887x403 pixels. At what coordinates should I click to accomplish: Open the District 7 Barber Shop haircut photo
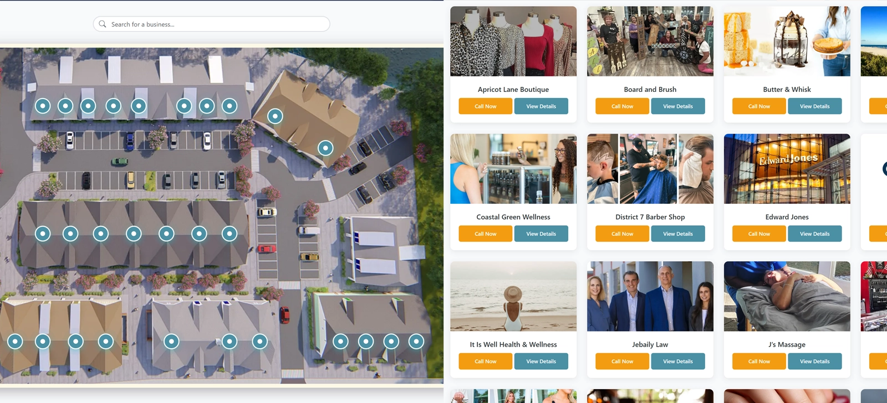[650, 169]
